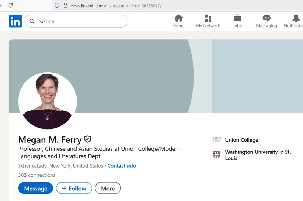
Task: Click the verification badge beside Megan M. Ferry
Action: pyautogui.click(x=87, y=139)
